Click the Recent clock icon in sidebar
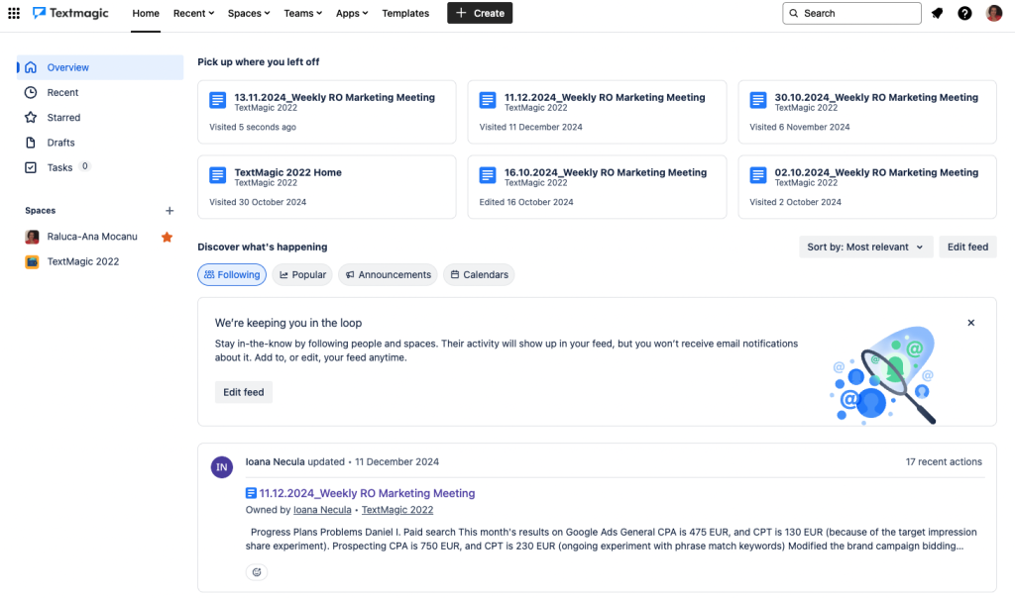This screenshot has width=1015, height=598. coord(31,92)
